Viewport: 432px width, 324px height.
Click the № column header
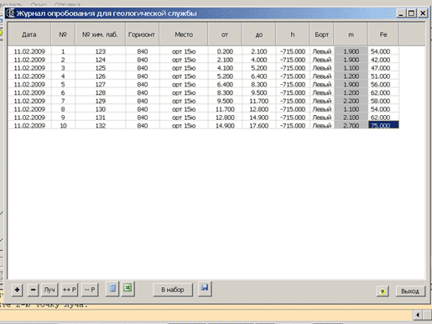click(x=63, y=34)
